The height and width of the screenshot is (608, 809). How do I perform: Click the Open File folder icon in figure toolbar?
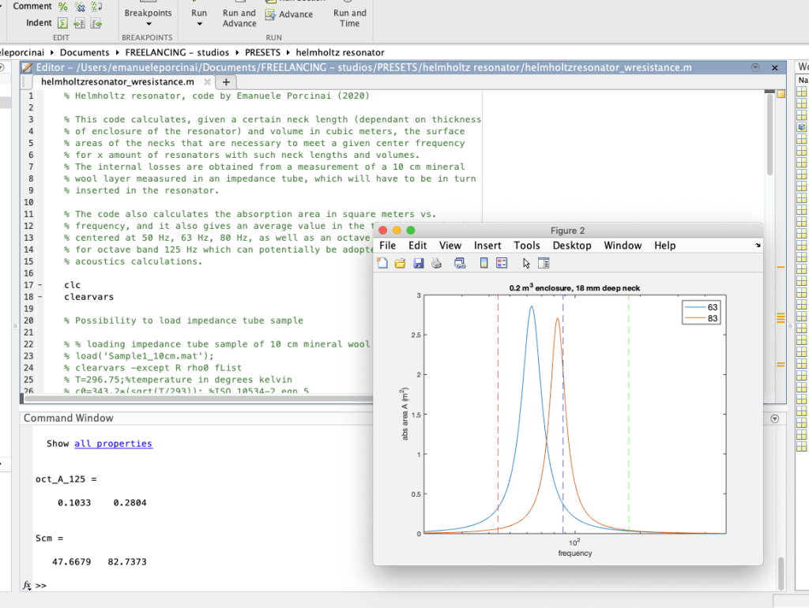click(x=401, y=264)
